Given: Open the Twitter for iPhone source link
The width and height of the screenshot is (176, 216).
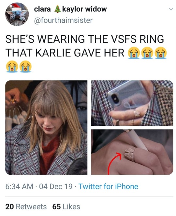Looking at the screenshot, I should pos(108,186).
